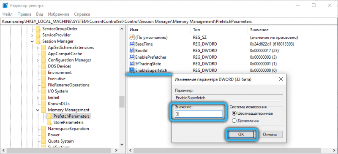Screen dimensions: 338x154
Task: Open the Правка menu
Action: pos(25,14)
